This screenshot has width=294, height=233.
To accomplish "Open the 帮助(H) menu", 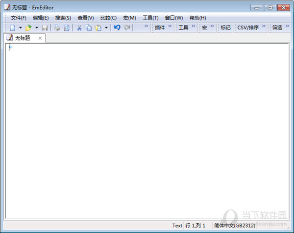I will (x=197, y=18).
